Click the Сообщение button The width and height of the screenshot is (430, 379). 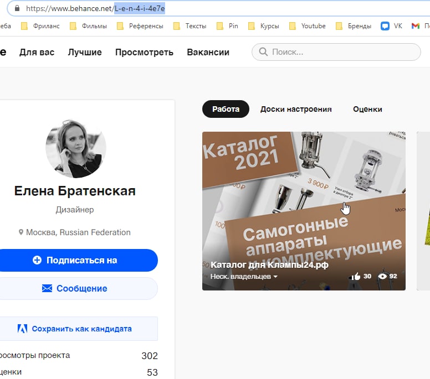(x=78, y=288)
